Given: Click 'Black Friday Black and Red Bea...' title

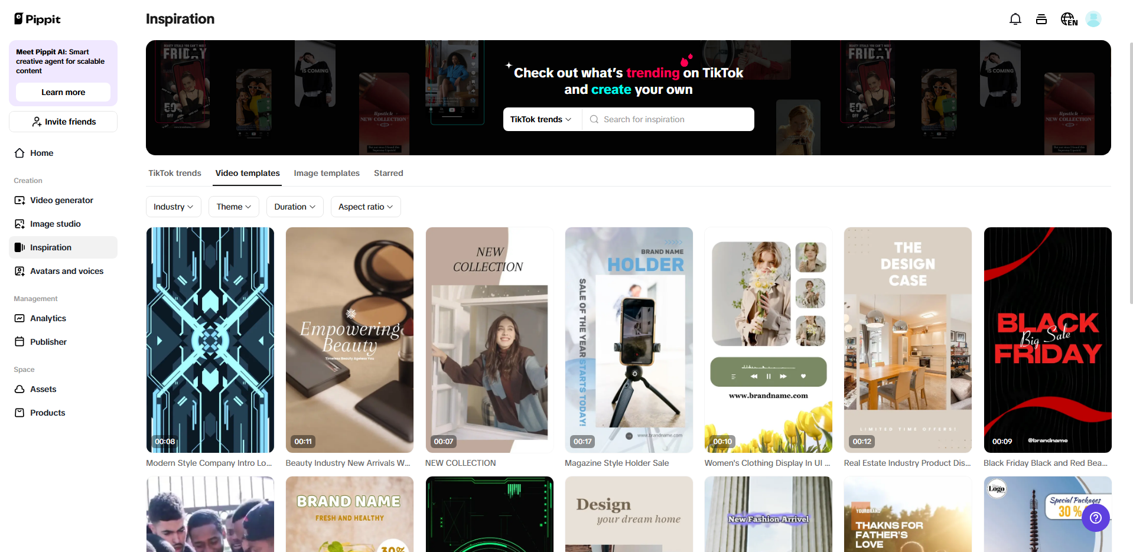Looking at the screenshot, I should (x=1046, y=463).
